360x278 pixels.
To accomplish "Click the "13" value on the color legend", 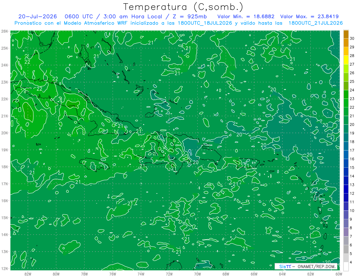I will 352,185.
